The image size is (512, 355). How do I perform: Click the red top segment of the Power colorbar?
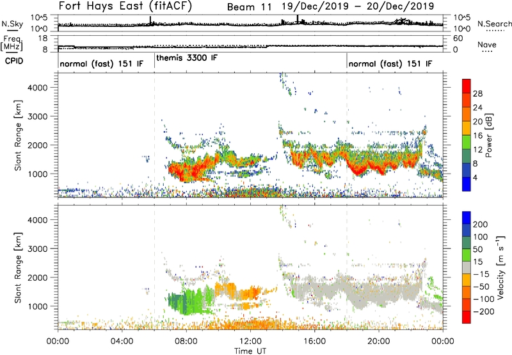[467, 87]
